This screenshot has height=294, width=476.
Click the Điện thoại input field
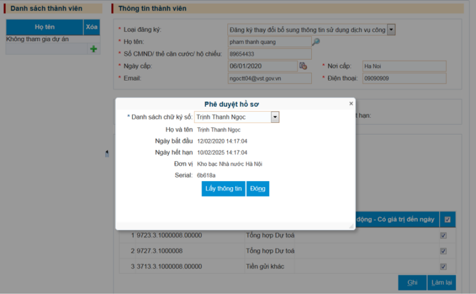point(404,78)
